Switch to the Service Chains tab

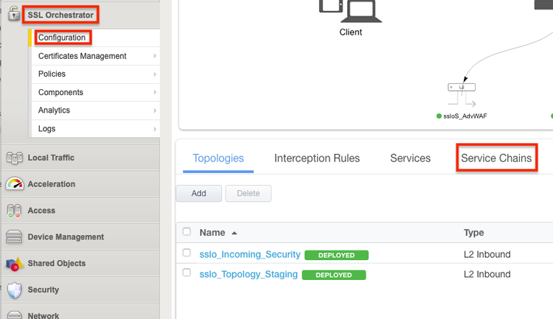pyautogui.click(x=496, y=158)
